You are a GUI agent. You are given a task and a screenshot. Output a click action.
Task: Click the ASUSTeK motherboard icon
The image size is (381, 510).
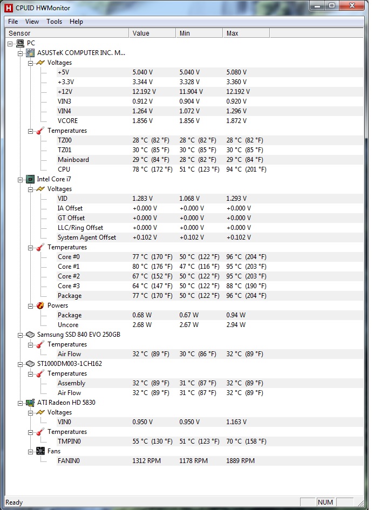pyautogui.click(x=30, y=53)
